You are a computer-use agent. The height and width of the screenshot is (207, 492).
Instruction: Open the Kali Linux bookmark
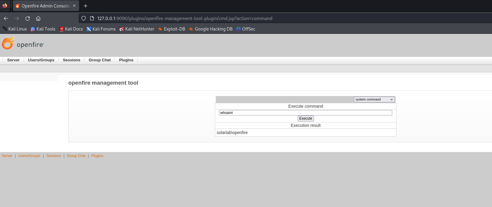[15, 29]
